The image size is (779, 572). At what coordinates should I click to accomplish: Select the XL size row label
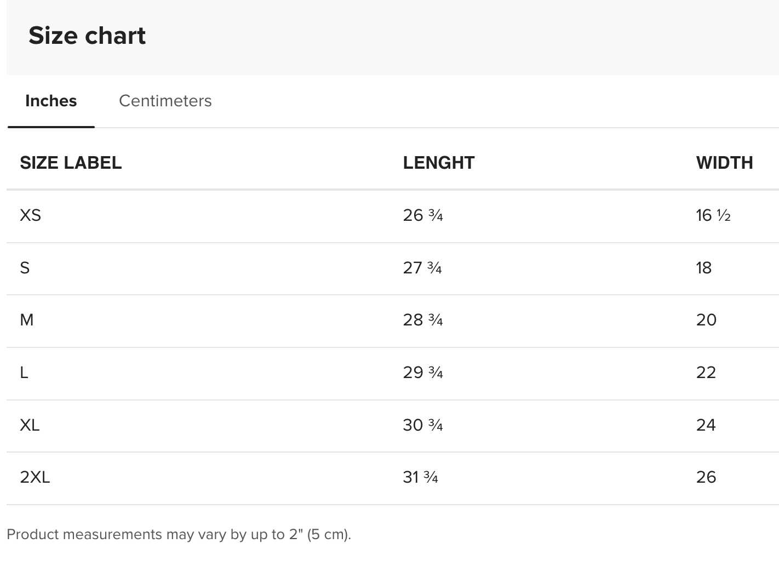30,425
